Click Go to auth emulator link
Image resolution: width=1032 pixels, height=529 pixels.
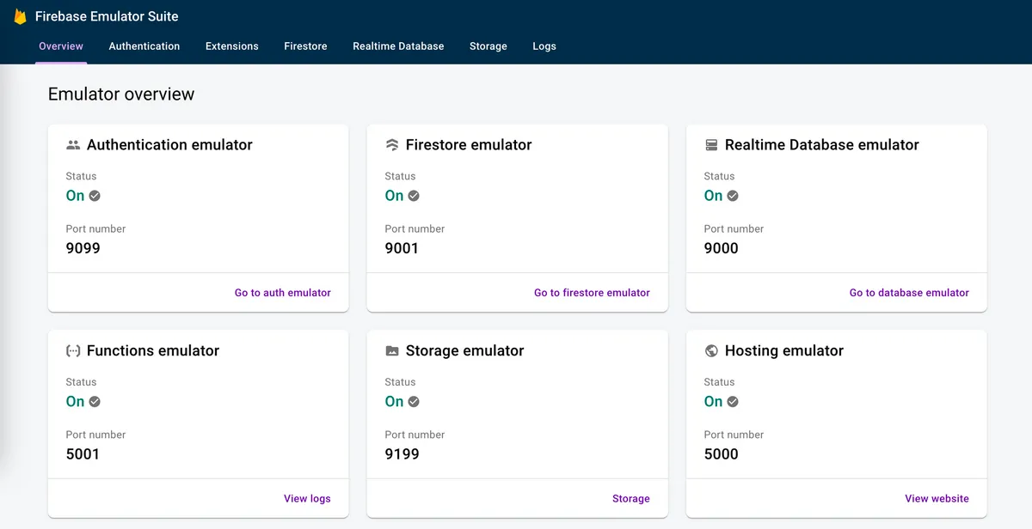(283, 293)
